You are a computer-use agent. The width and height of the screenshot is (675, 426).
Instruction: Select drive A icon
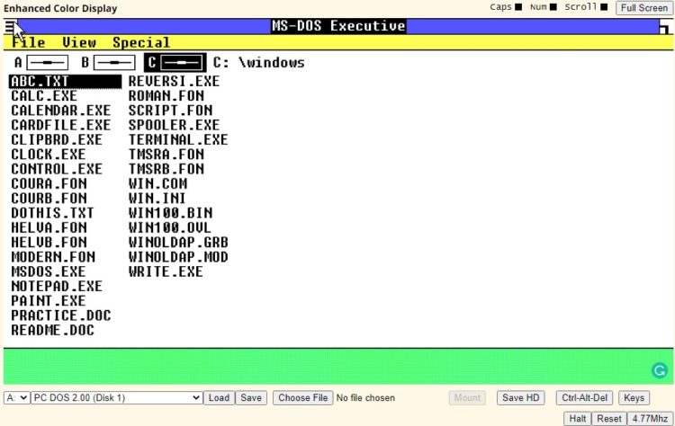coord(48,63)
